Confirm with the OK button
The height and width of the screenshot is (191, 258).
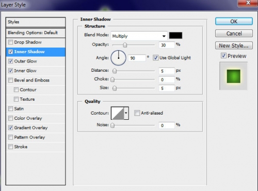tap(234, 21)
